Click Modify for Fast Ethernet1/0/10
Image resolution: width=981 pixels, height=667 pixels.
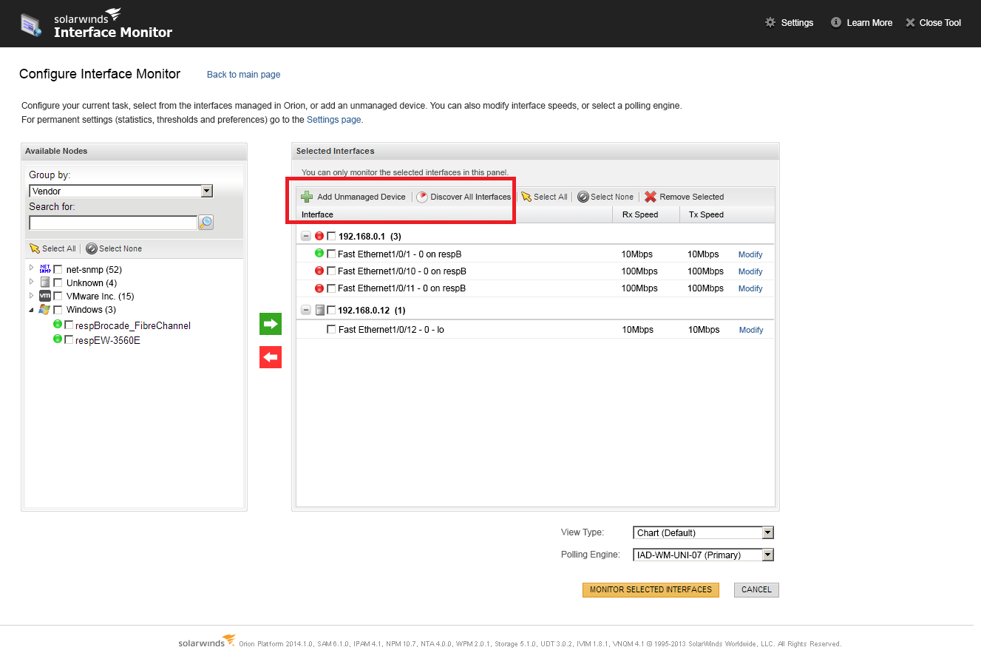point(750,271)
